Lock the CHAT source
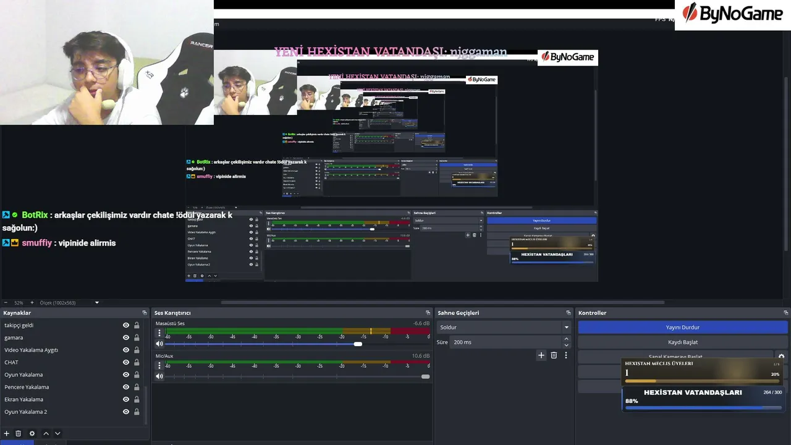 pyautogui.click(x=137, y=362)
